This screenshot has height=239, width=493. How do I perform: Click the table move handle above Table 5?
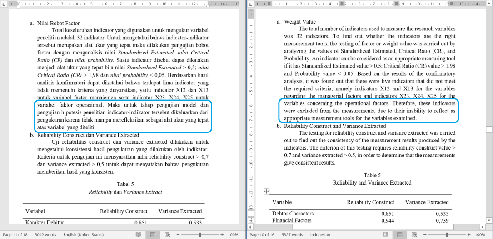tap(266, 191)
